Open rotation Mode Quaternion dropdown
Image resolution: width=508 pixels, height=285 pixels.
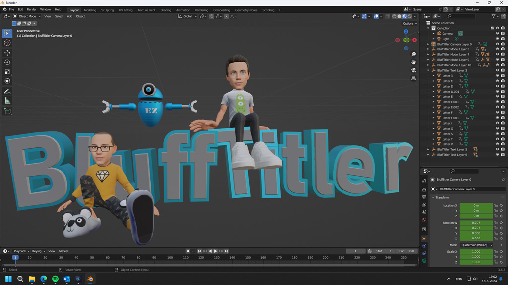coord(477,245)
